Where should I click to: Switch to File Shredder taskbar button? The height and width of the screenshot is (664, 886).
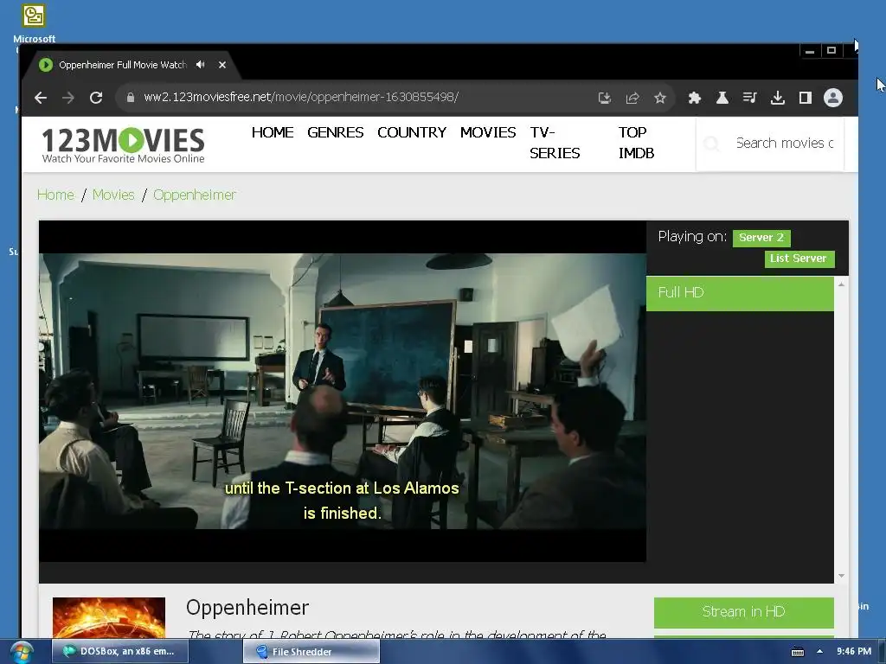point(311,651)
